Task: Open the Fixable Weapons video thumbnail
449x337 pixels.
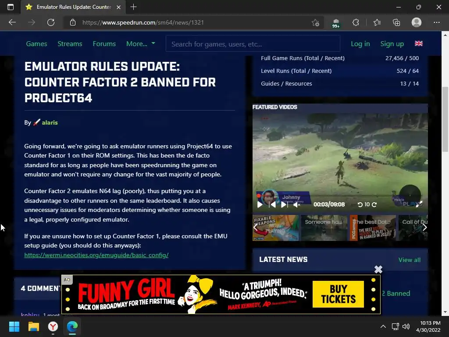Action: 276,228
